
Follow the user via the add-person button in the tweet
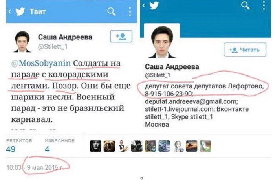point(121,36)
